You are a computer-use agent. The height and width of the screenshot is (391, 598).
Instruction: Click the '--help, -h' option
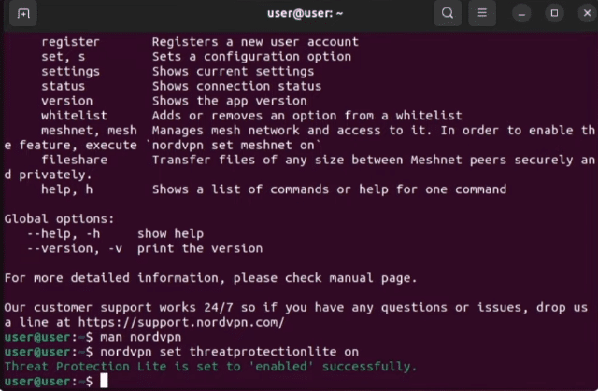pos(64,234)
